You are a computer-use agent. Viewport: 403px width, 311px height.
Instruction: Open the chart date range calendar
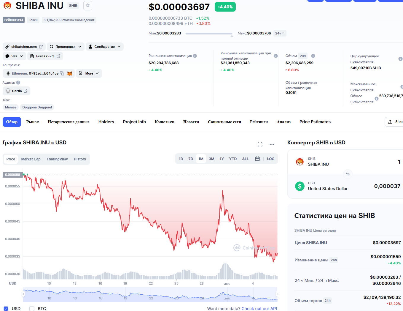coord(257,159)
